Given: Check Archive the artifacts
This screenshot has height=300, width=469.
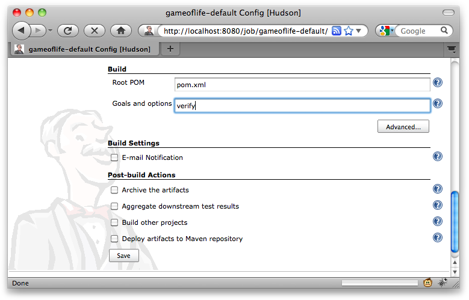Looking at the screenshot, I should [x=114, y=190].
